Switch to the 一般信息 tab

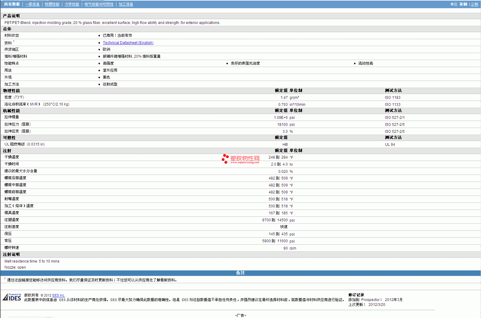32,4
